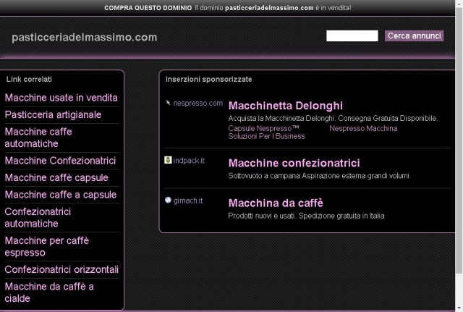Click the nespresso.com domain text
Viewport: 463px width, 312px height.
click(x=197, y=103)
